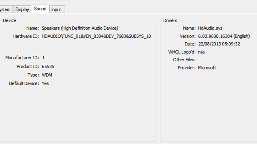
Task: Click the Speakers device name value
Action: coord(80,28)
